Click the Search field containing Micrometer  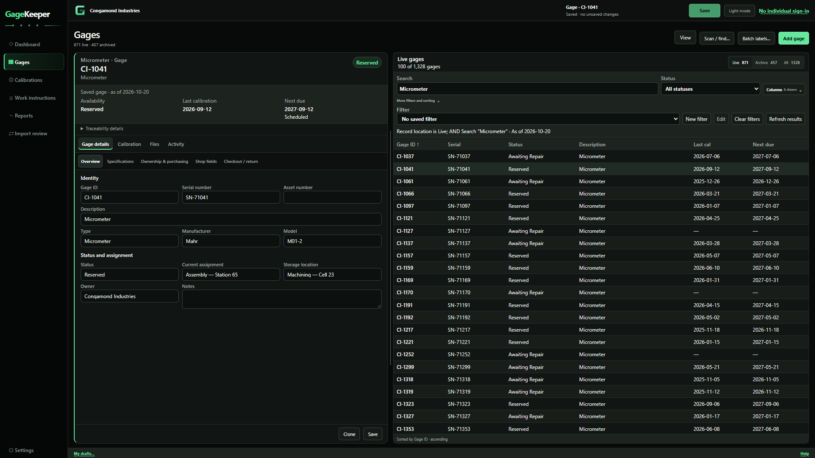tap(527, 89)
